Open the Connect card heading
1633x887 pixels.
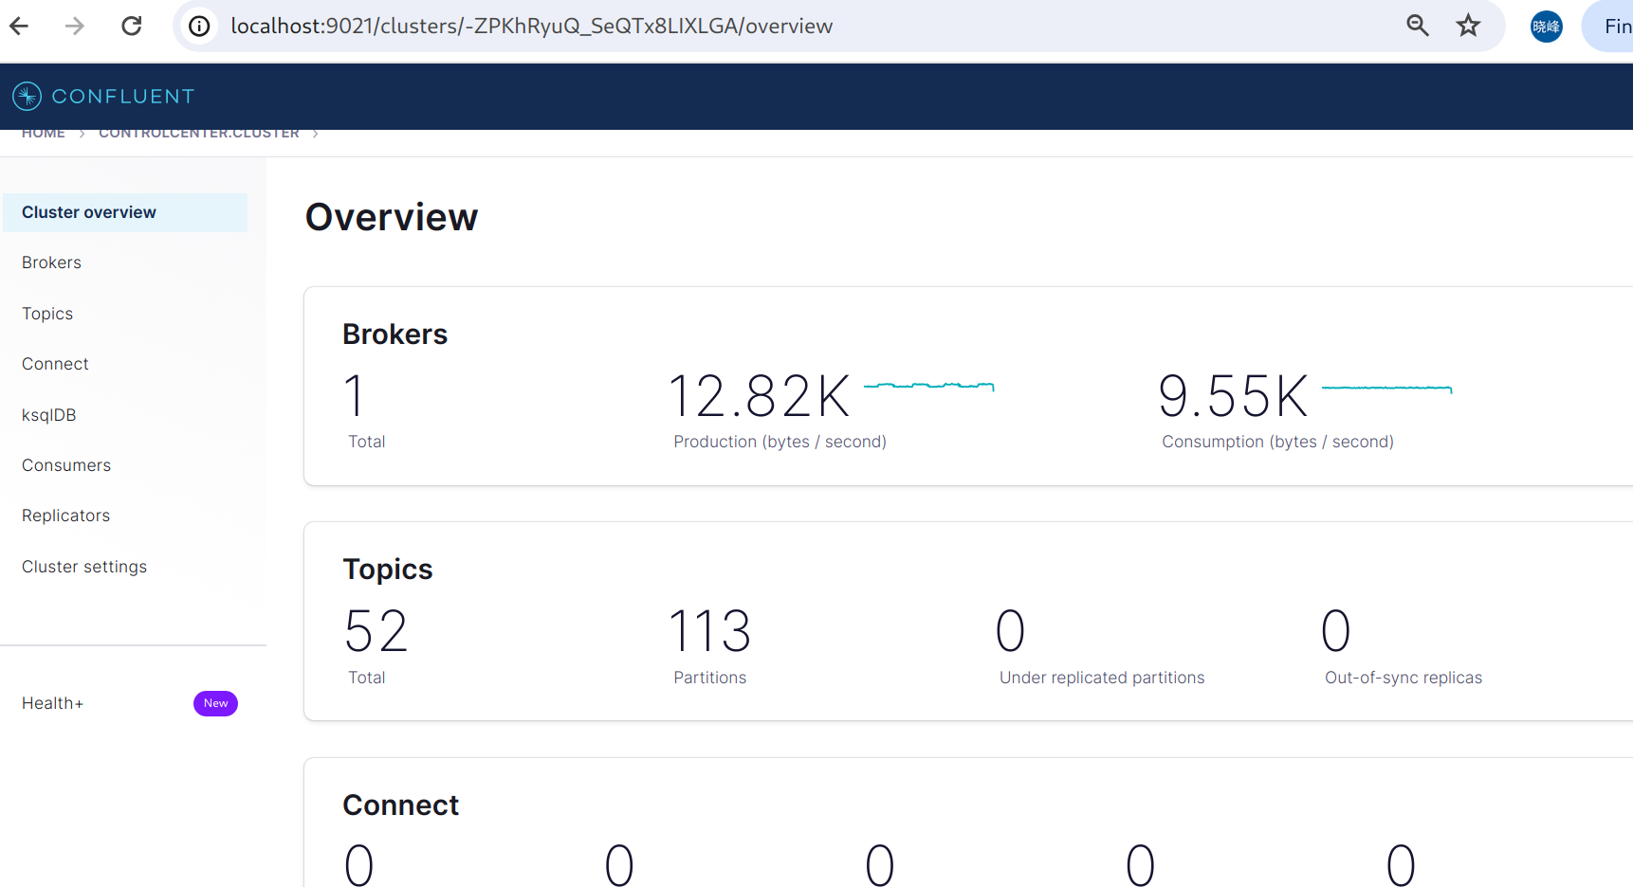coord(400,806)
